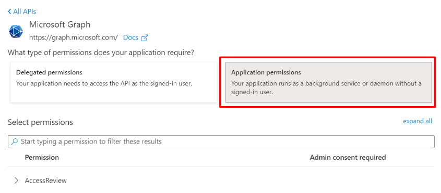This screenshot has height=193, width=441.
Task: Click the Microsoft Graph title text
Action: 59,24
